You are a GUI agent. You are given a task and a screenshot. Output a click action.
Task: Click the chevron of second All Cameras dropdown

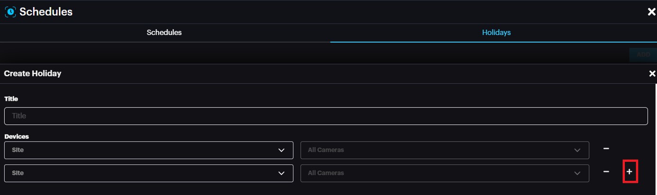tap(577, 173)
